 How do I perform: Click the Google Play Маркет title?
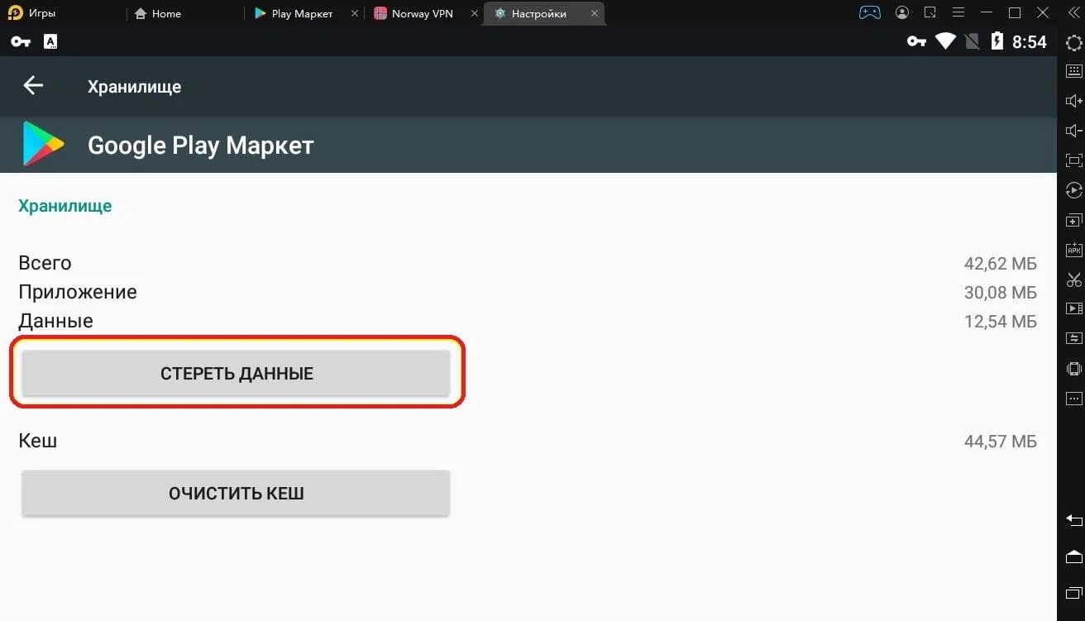pos(201,146)
